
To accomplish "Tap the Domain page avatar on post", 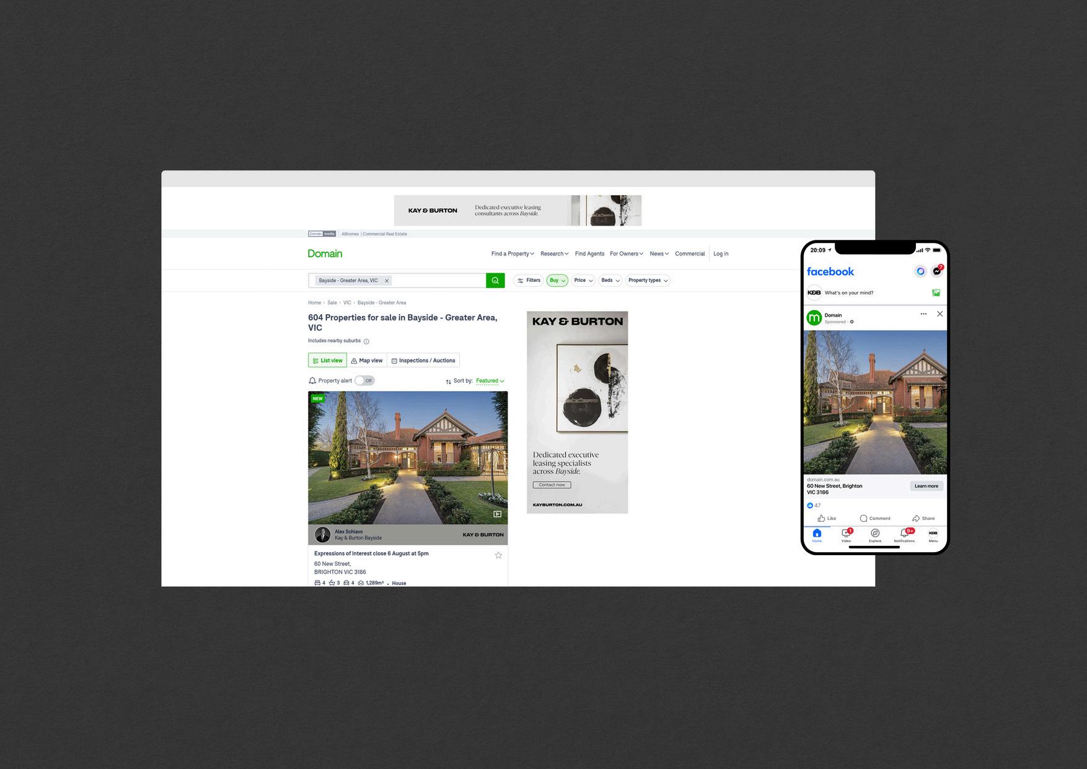I will (x=814, y=319).
